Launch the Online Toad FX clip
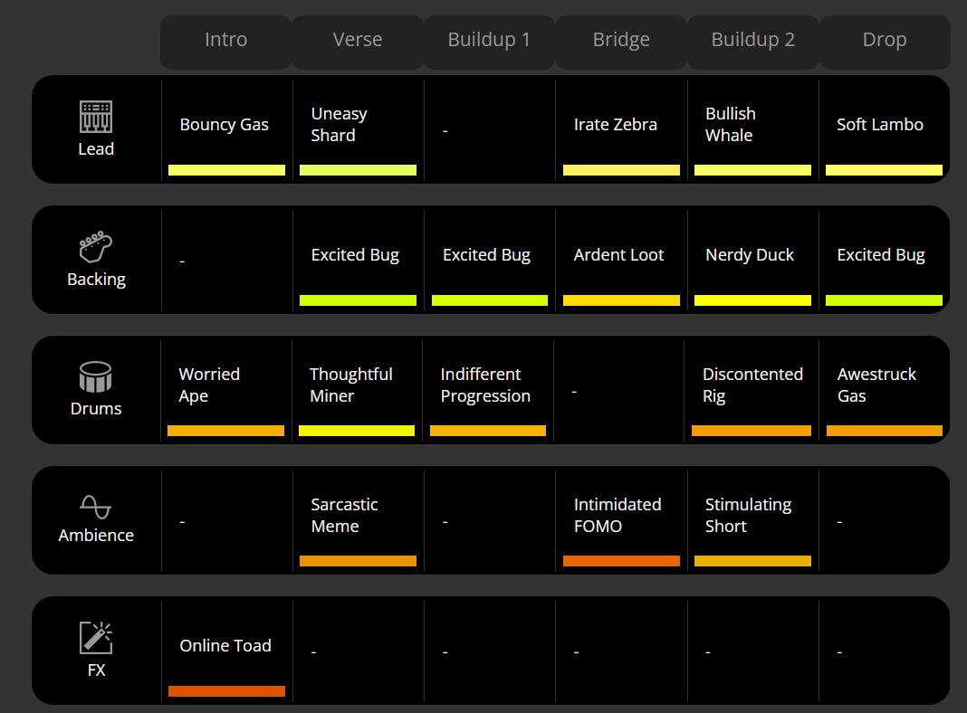 point(225,646)
